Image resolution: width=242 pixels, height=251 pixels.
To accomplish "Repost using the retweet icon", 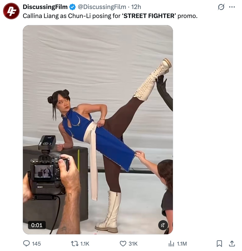I will pyautogui.click(x=75, y=244).
